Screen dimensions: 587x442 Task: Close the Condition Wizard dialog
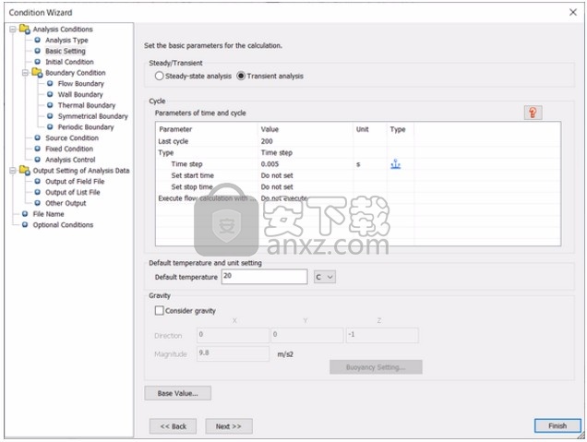click(573, 12)
